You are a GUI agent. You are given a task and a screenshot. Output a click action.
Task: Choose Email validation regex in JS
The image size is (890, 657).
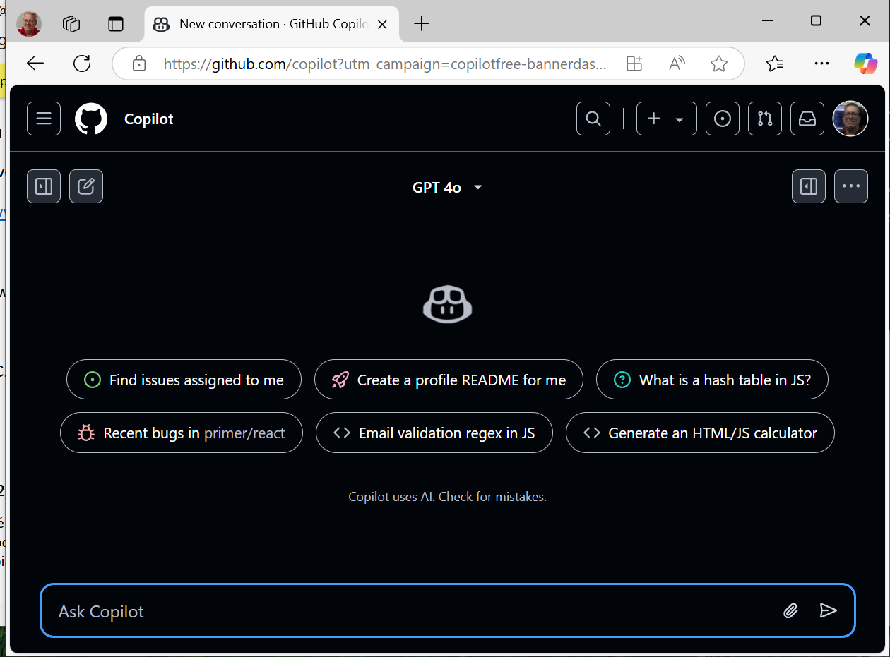point(434,433)
